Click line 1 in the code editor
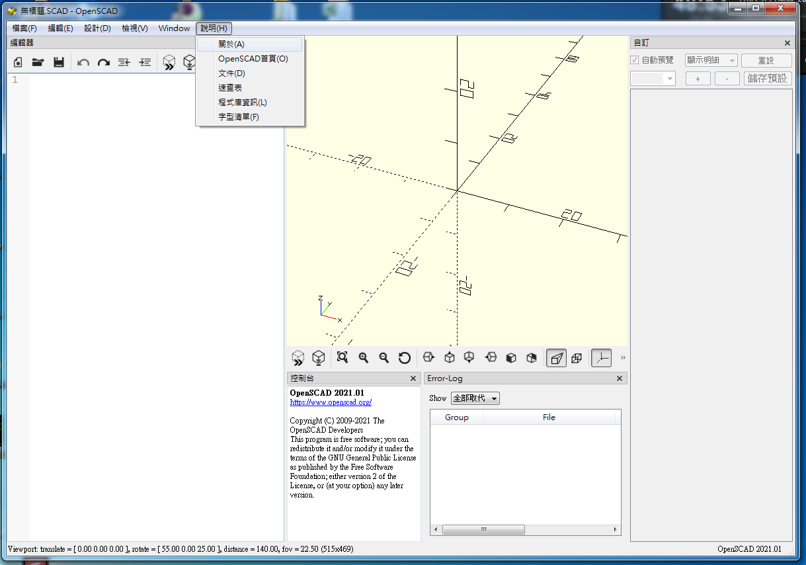Screen dimensions: 806x565 (x=157, y=80)
